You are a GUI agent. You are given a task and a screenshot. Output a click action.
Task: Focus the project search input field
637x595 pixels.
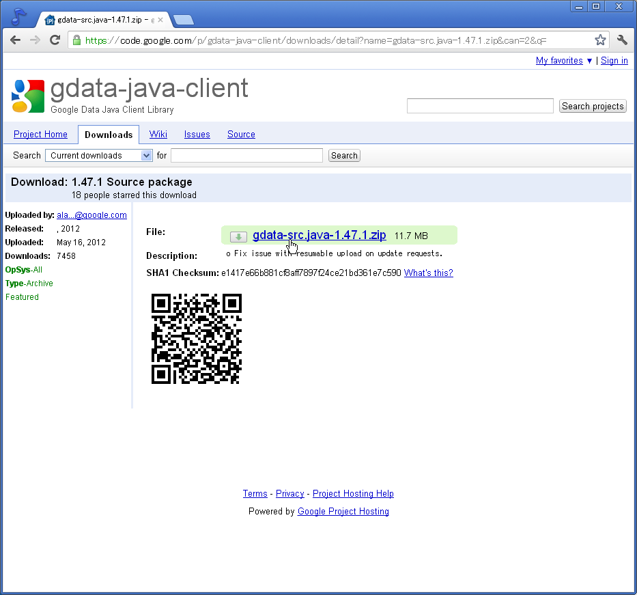[x=480, y=106]
